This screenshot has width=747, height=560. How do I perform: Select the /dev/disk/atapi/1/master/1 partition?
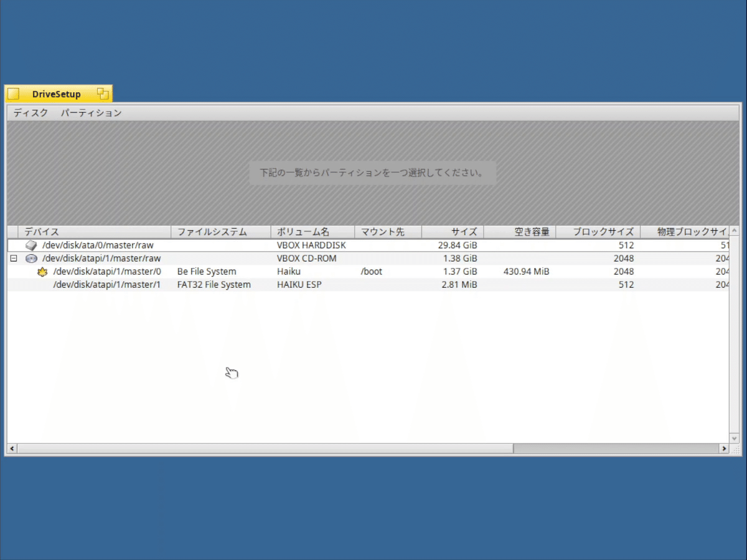click(368, 285)
